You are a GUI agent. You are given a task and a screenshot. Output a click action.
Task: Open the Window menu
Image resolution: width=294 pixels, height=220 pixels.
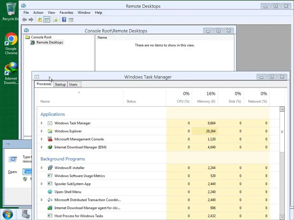[84, 13]
